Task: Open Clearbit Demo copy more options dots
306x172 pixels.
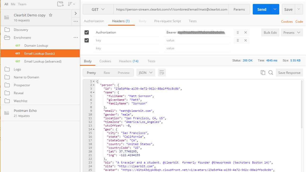Action: (76, 21)
